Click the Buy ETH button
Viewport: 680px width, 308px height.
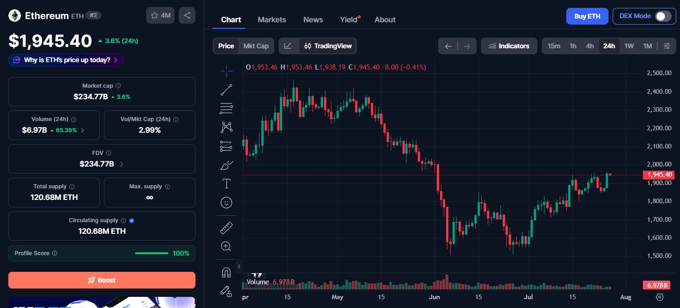click(587, 16)
